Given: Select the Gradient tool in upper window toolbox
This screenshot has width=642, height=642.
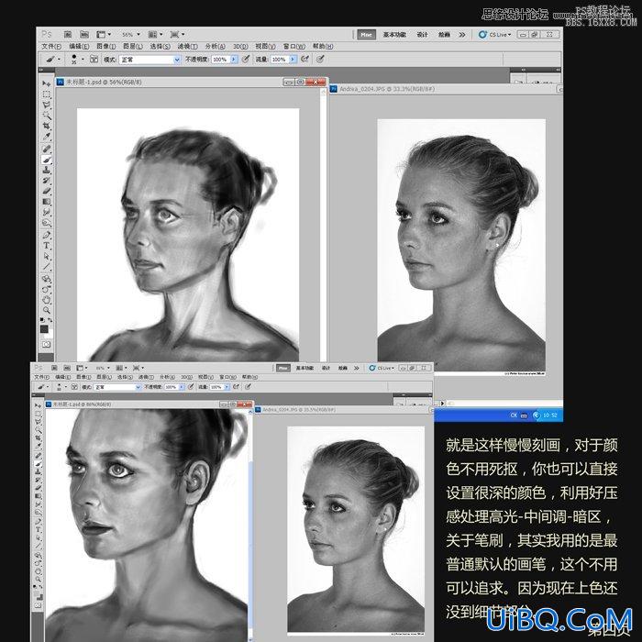Looking at the screenshot, I should point(46,202).
